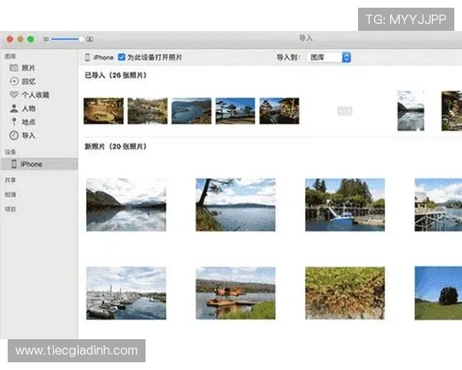Toggle 为此设备打开照片 checkbox
The image size is (462, 370).
pyautogui.click(x=122, y=58)
